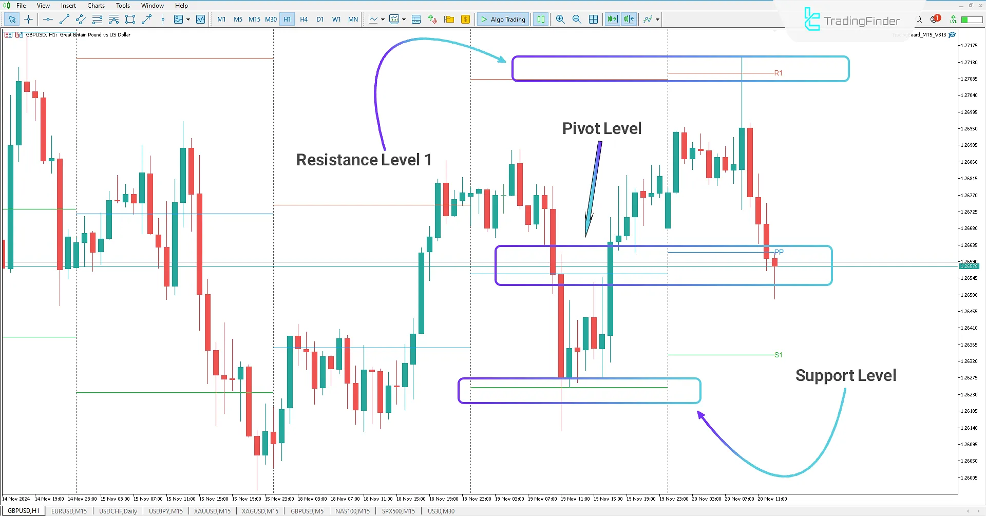Open the Charts menu
Image resolution: width=986 pixels, height=516 pixels.
tap(96, 5)
